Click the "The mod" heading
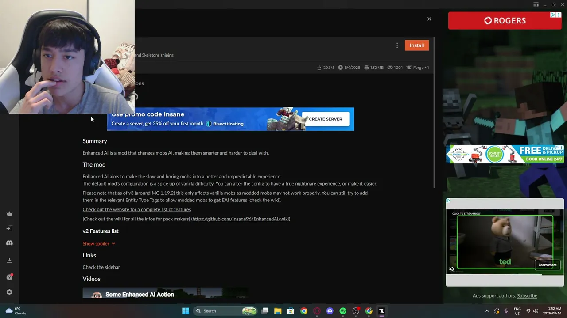This screenshot has height=318, width=567. [x=94, y=164]
